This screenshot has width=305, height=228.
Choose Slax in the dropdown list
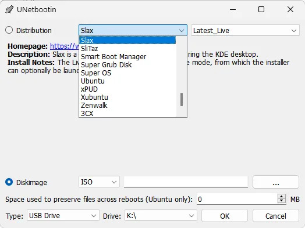tap(127, 41)
